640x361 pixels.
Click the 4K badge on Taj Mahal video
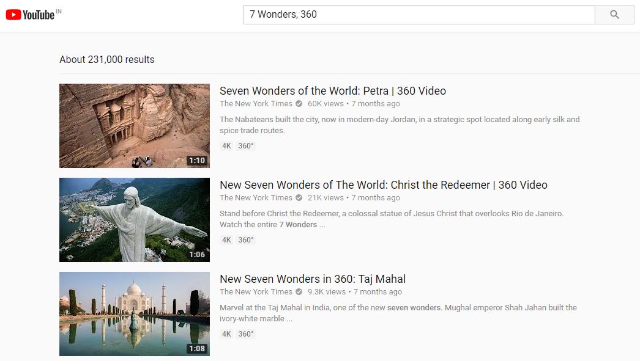point(226,334)
